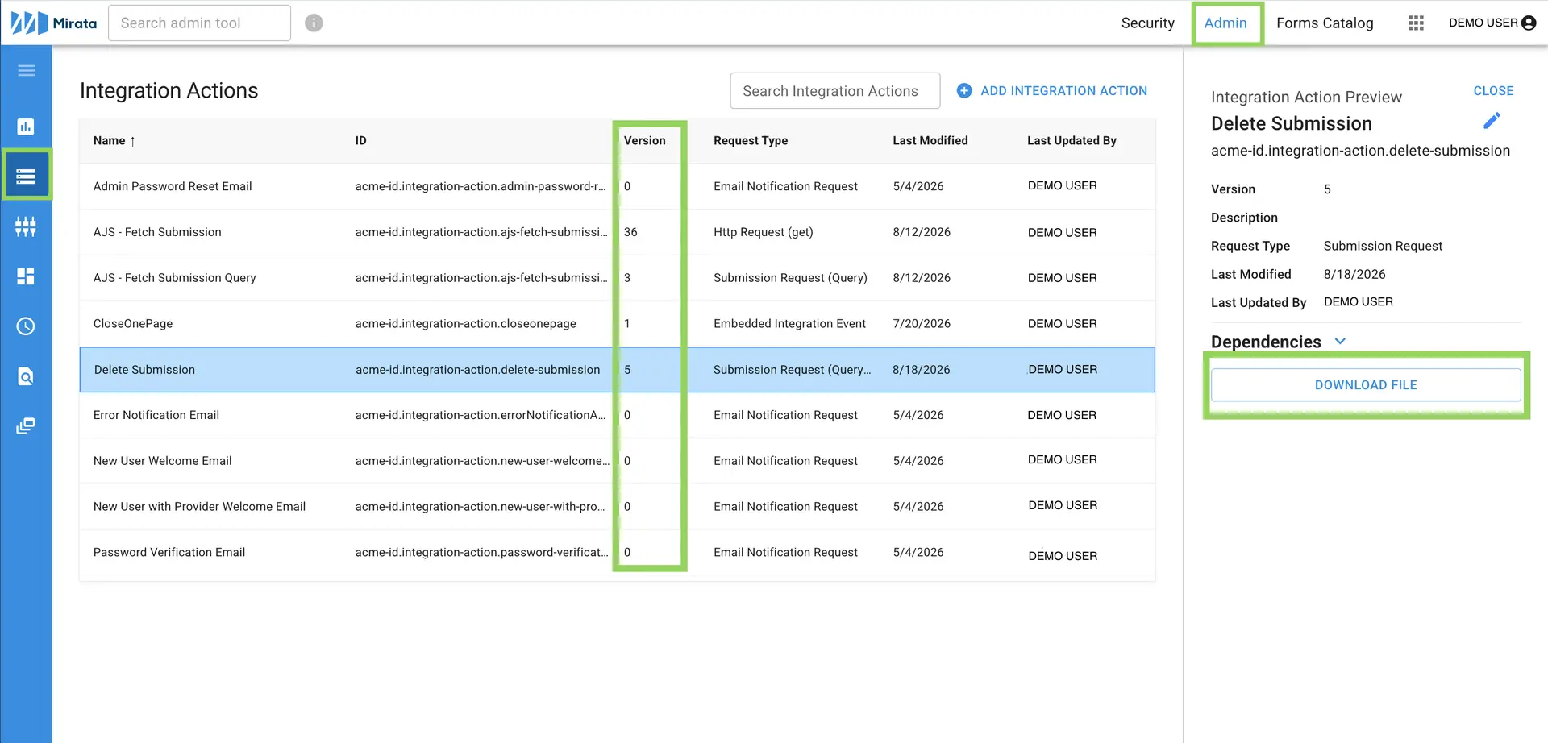Select the Error Notification Email row

(x=617, y=415)
